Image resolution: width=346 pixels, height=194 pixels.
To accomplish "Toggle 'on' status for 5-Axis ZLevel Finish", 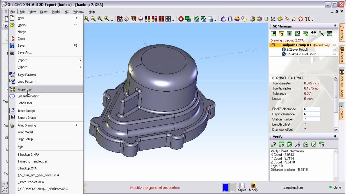I will (x=334, y=54).
